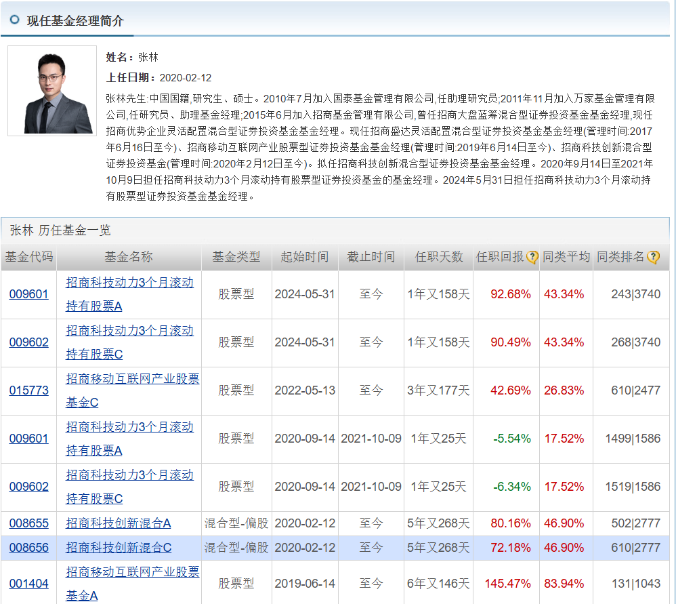Open 招商科技动力3个月滚动持有股票A starting 2024-05-31

click(x=129, y=294)
